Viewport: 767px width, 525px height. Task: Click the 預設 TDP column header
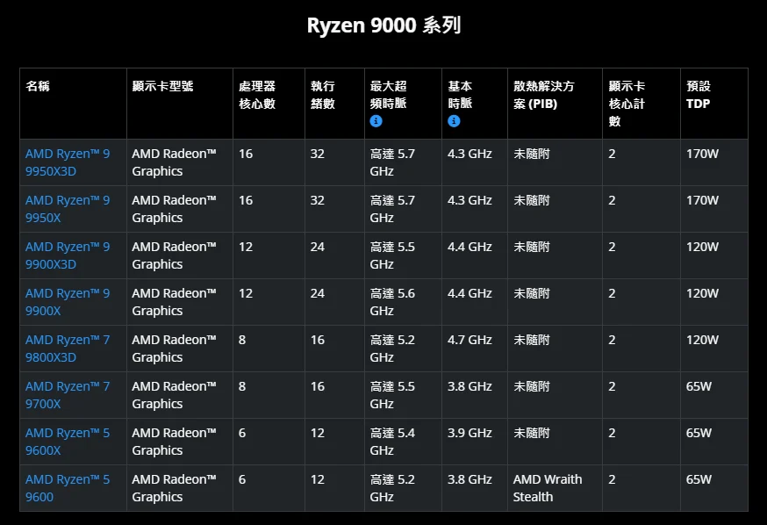699,95
